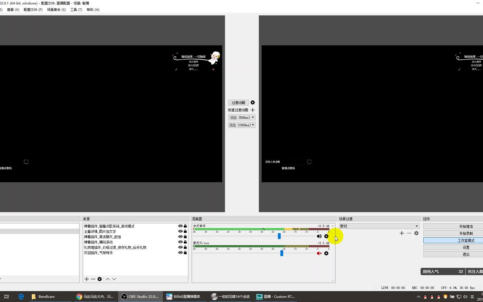
Task: Open the transition settings gear beside 过渡动画
Action: (253, 103)
